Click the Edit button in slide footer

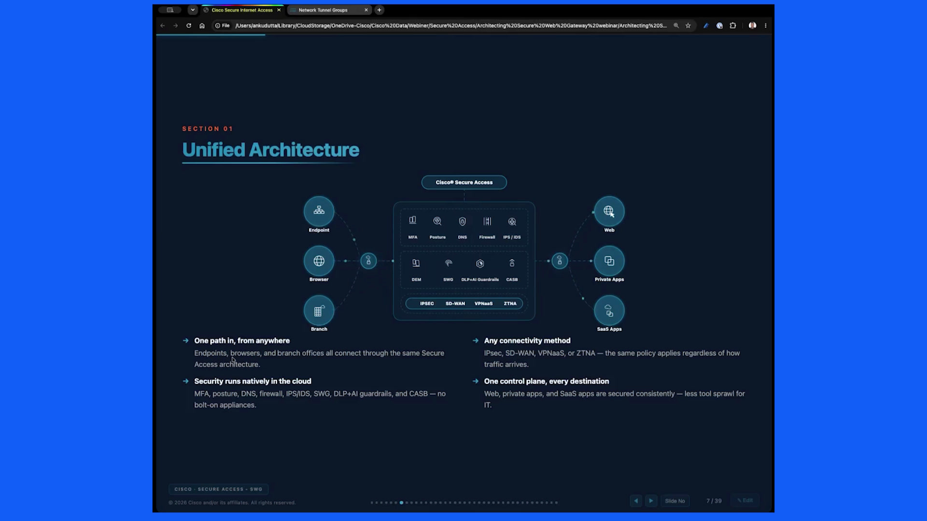(x=745, y=500)
